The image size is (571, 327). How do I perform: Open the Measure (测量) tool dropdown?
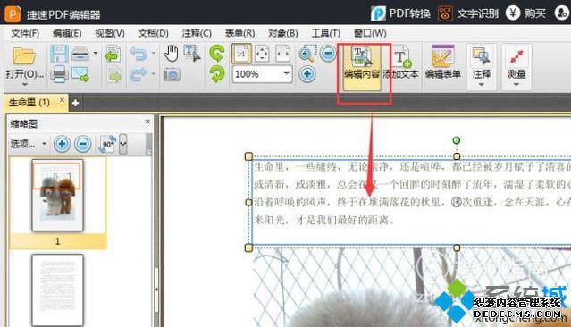tap(516, 66)
